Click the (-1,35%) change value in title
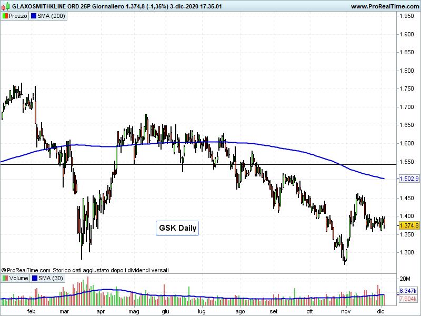This screenshot has height=316, width=421. tap(158, 6)
